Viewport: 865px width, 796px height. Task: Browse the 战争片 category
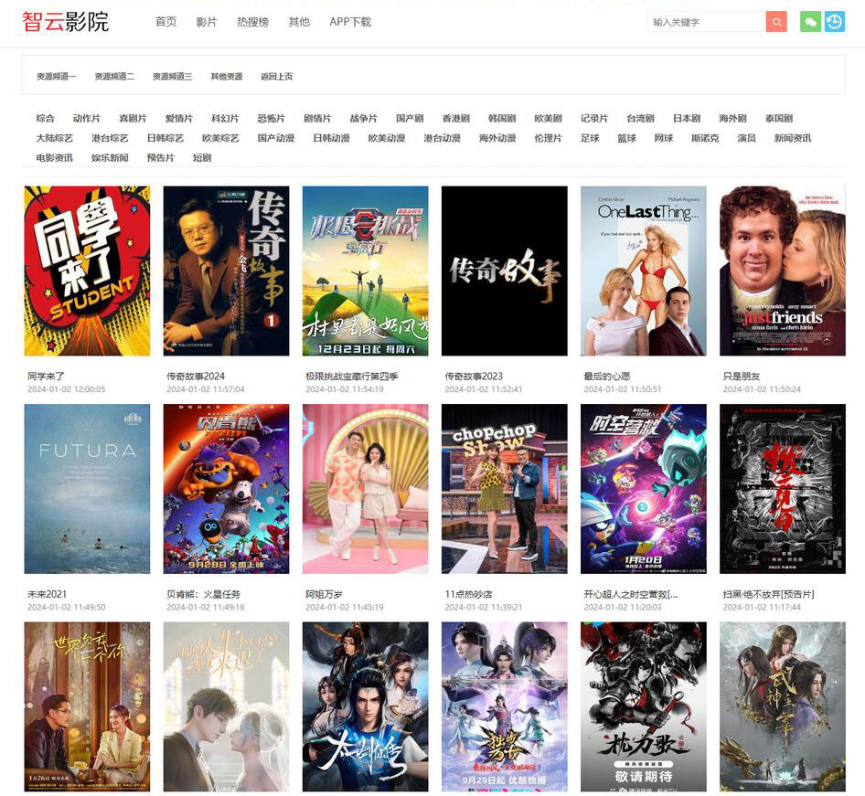[x=364, y=119]
